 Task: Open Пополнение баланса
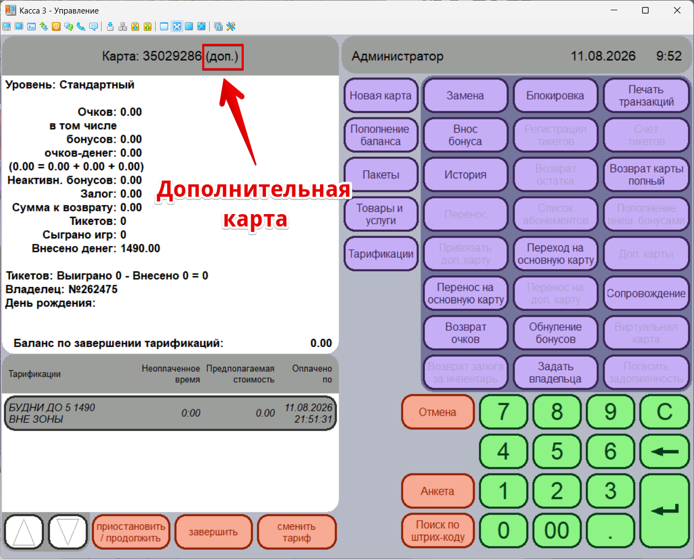coord(381,135)
